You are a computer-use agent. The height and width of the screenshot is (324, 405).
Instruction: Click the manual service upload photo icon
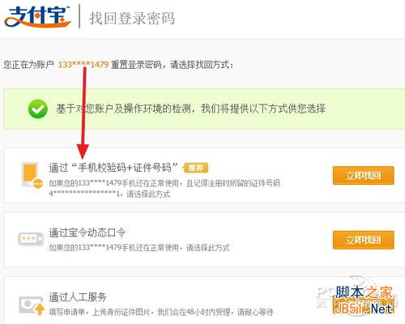pyautogui.click(x=32, y=305)
